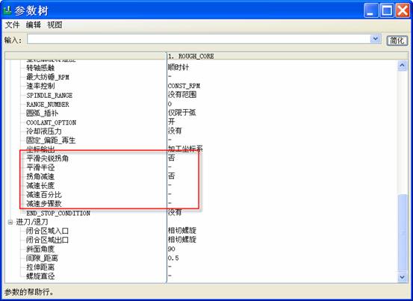
Task: Click the 顺时针 value cell
Action: (178, 68)
